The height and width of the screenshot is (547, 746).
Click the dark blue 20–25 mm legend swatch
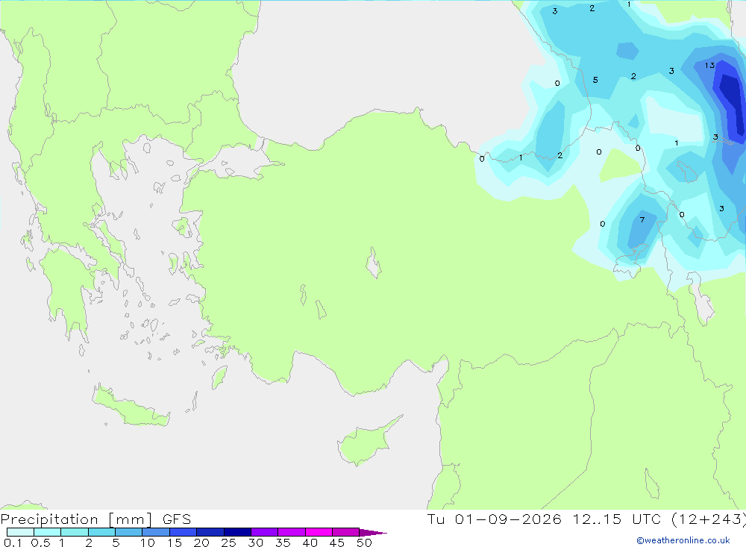coord(210,532)
